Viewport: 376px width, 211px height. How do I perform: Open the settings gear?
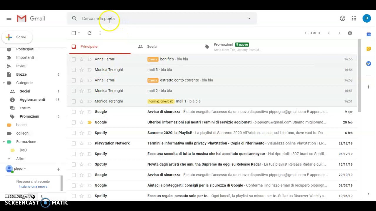(350, 33)
